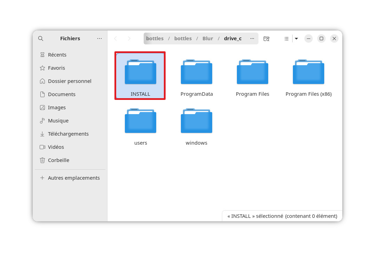
Task: Click Autres emplacements
Action: [74, 178]
